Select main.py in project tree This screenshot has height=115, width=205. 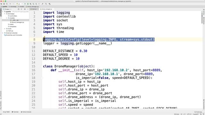10,31
